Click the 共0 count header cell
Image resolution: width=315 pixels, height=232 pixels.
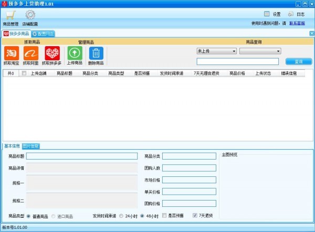[x=11, y=73]
